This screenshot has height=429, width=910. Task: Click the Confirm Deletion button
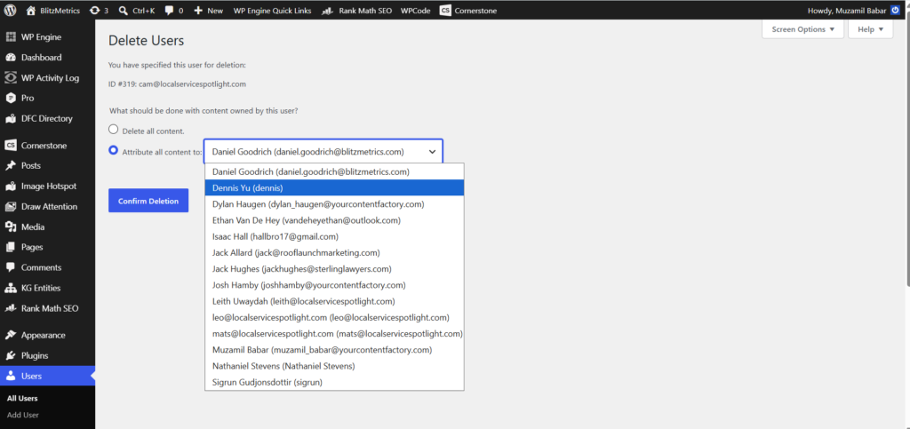(148, 201)
